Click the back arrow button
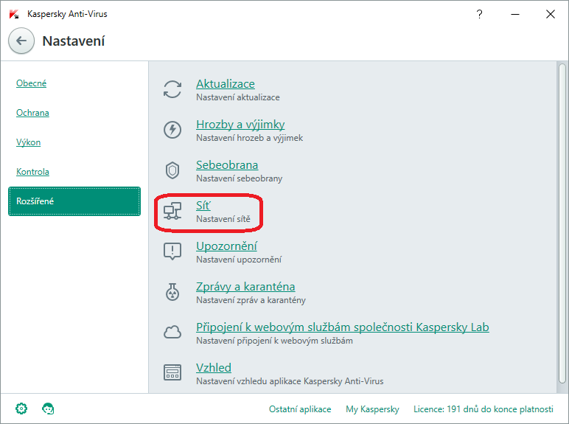569x424 pixels. [21, 41]
